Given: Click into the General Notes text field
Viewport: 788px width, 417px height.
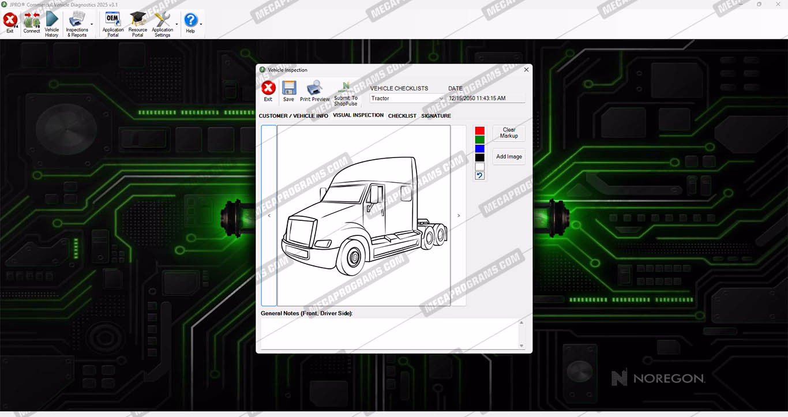Looking at the screenshot, I should click(389, 333).
